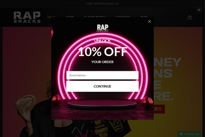Click the play arrow button top right

coord(199,10)
